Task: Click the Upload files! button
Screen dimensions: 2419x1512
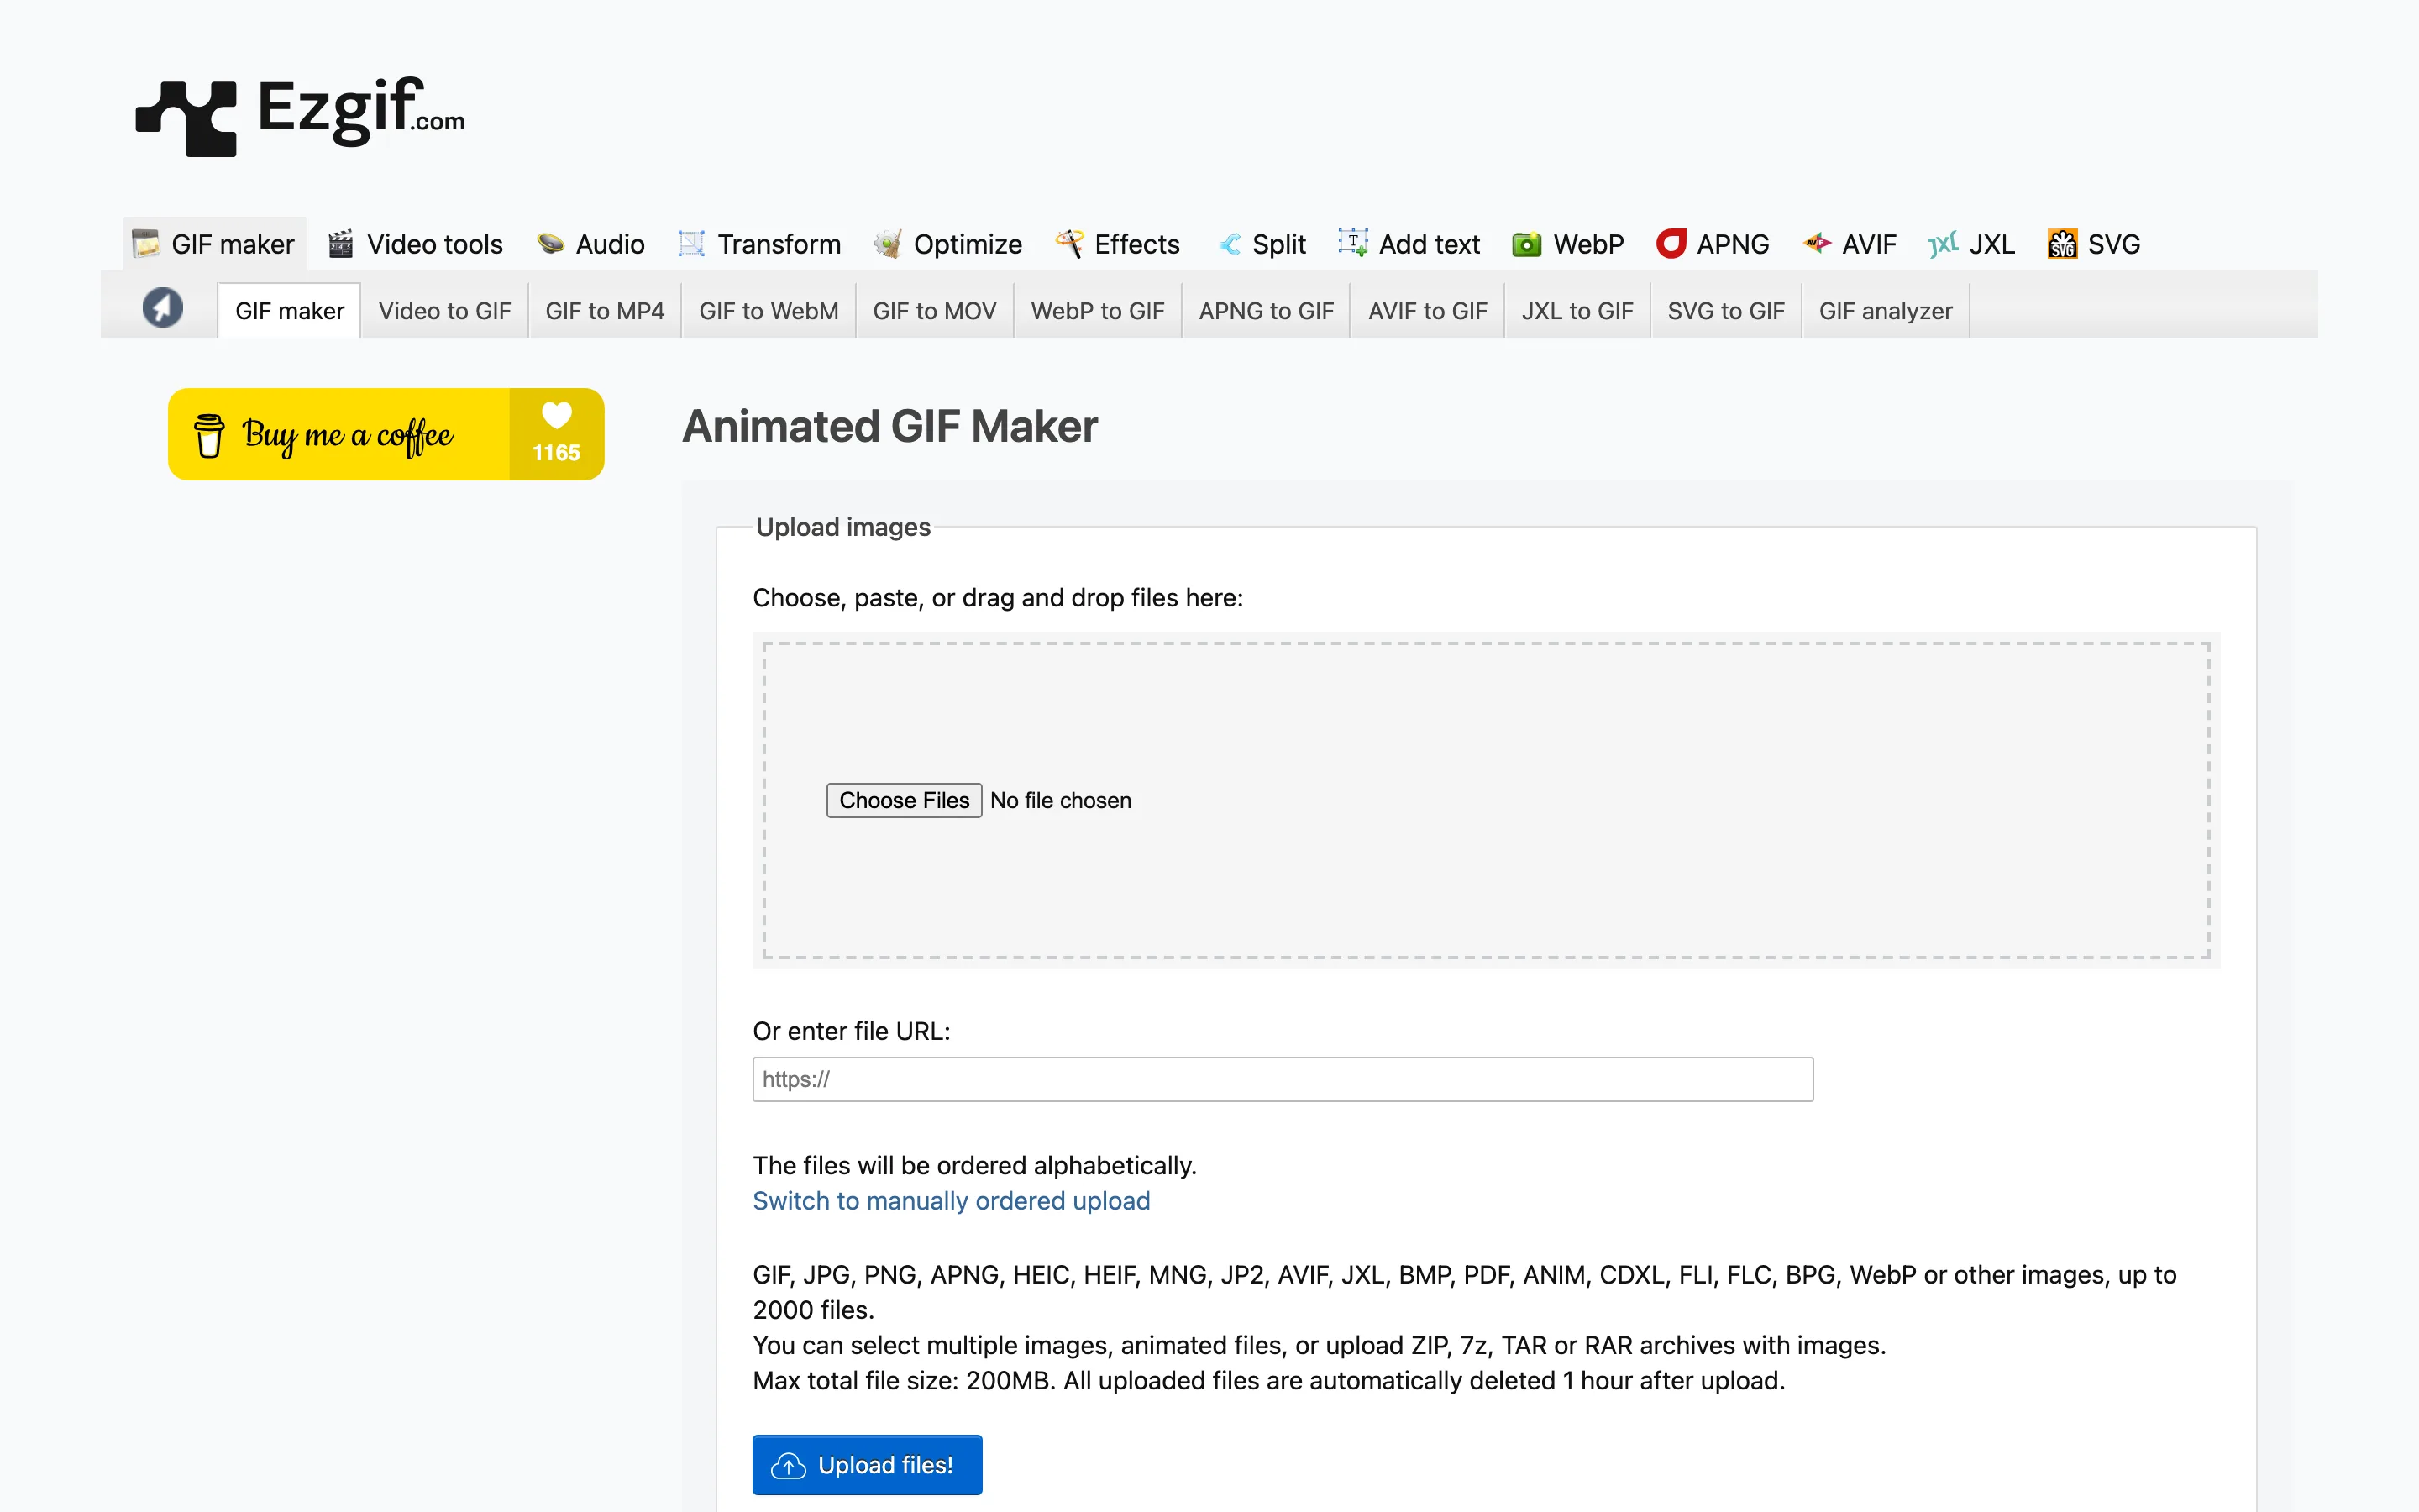Action: click(867, 1465)
